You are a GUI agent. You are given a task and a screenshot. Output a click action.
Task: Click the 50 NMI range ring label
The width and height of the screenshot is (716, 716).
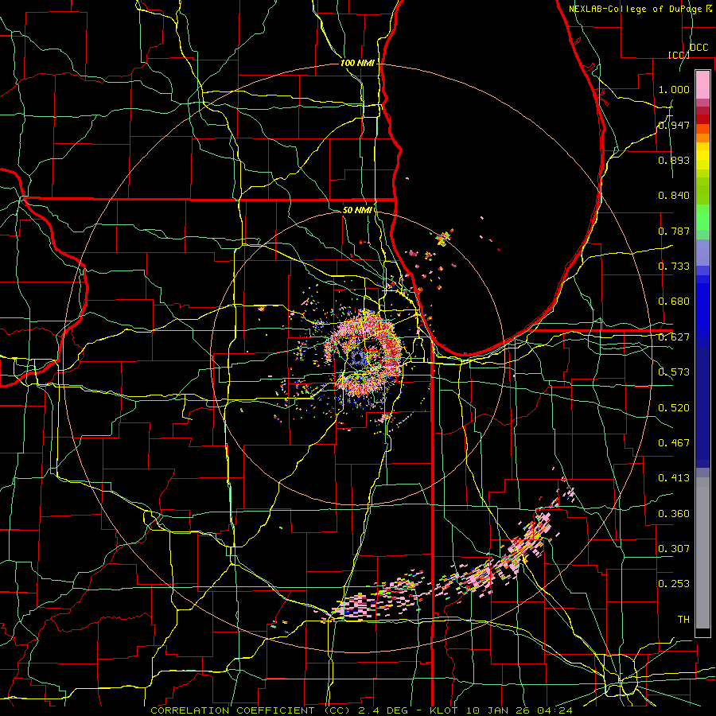(357, 210)
